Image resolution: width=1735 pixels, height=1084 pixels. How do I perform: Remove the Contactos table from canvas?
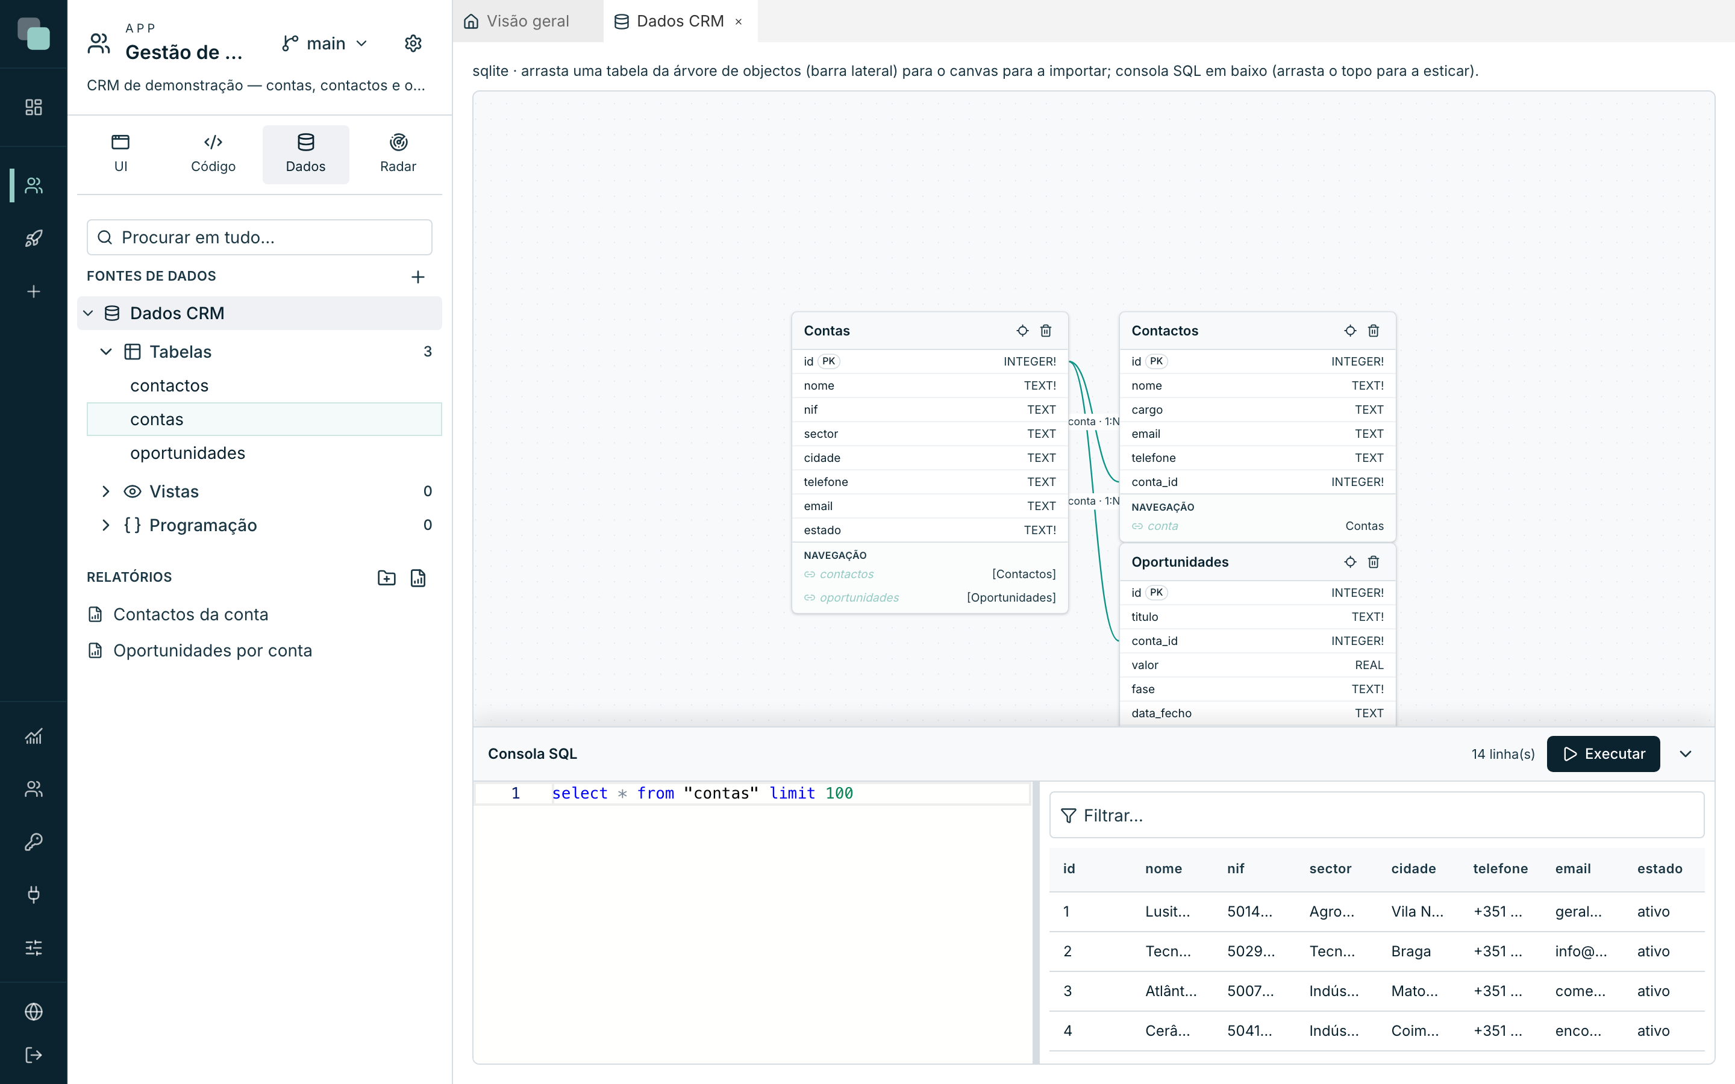(x=1374, y=331)
